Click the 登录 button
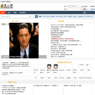Viewport: 95px width, 95px height. tap(84, 9)
